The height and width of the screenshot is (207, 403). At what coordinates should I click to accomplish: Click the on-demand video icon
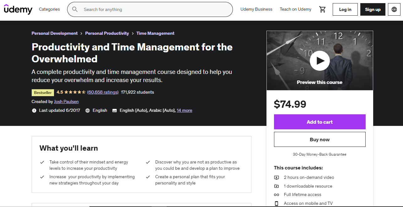(277, 177)
